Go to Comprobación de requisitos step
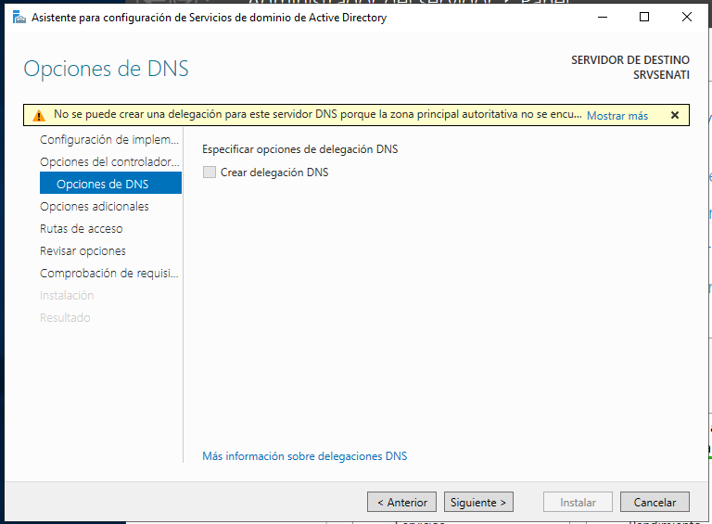The image size is (712, 524). point(109,273)
